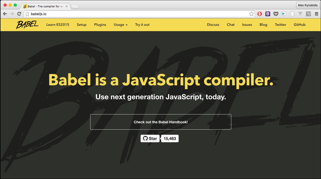
Task: Open the Issues link
Action: (247, 25)
